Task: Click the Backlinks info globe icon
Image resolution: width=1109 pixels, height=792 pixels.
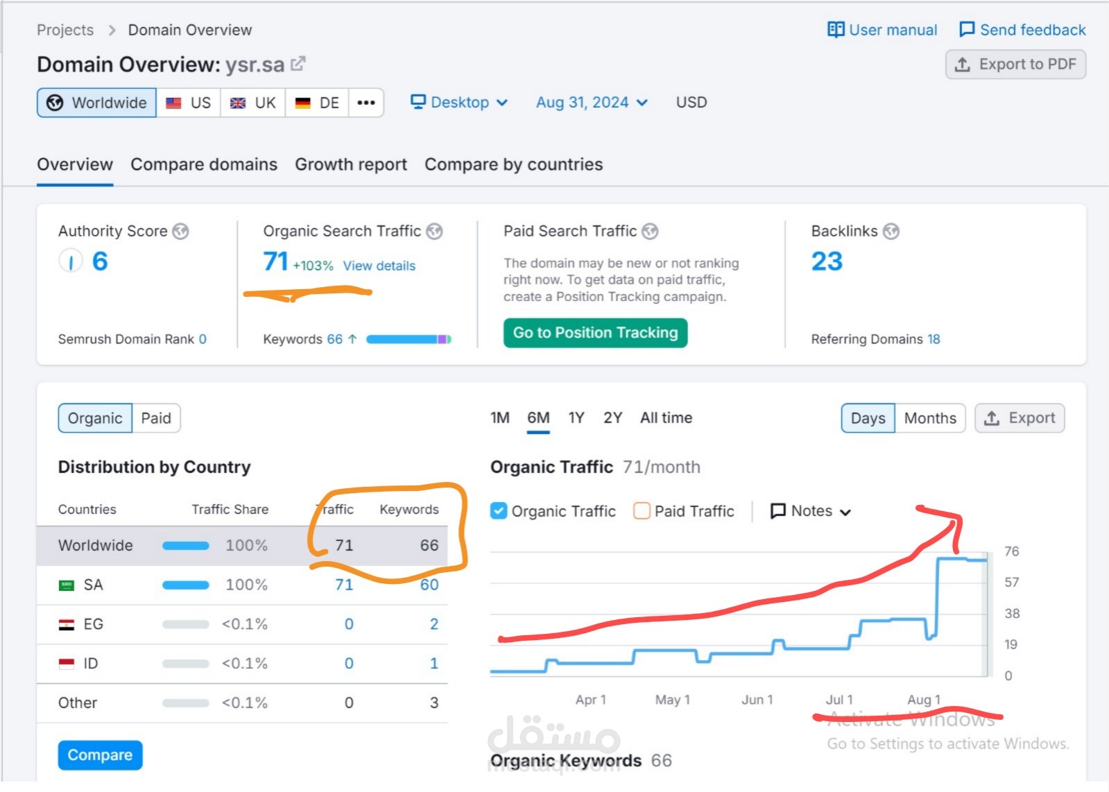Action: 891,232
